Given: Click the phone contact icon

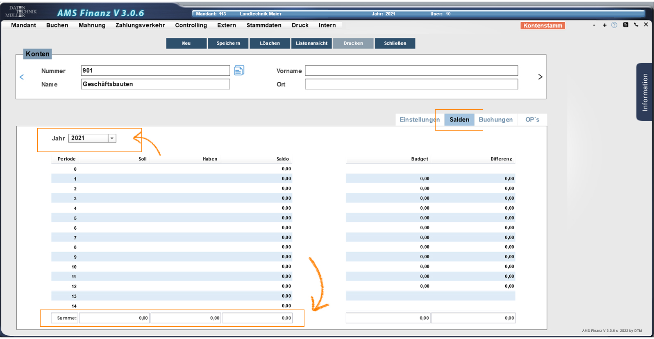Looking at the screenshot, I should (x=636, y=25).
